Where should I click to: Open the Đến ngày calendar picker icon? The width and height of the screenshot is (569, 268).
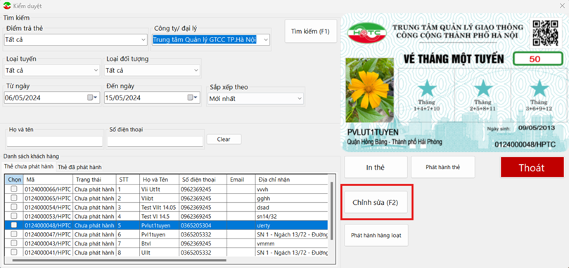192,98
